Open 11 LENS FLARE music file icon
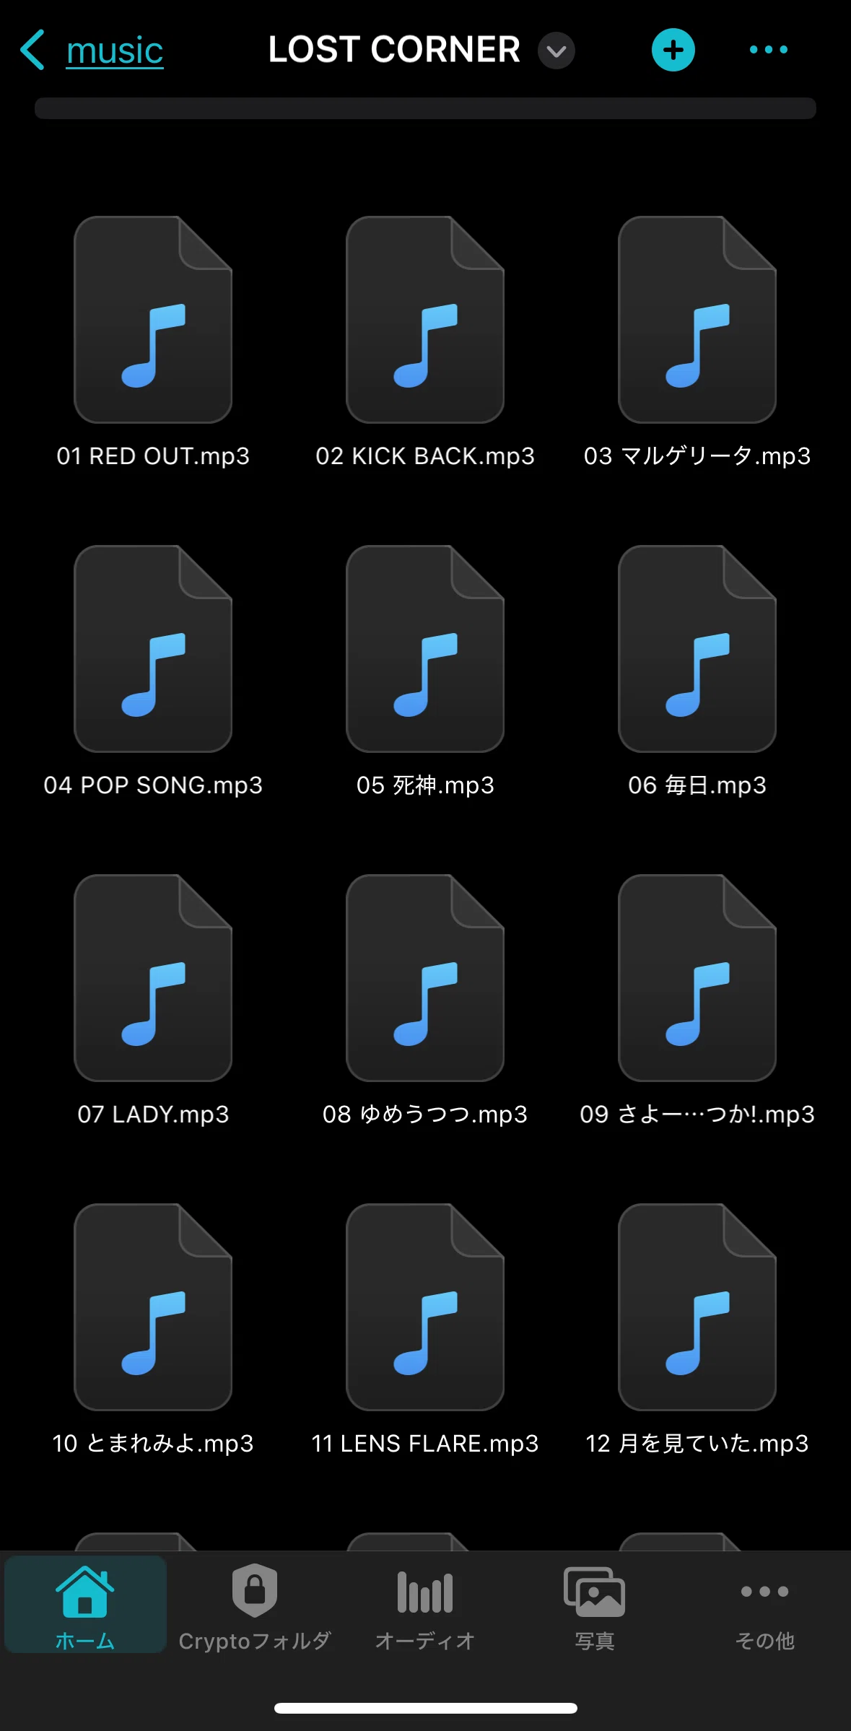 [x=425, y=1307]
